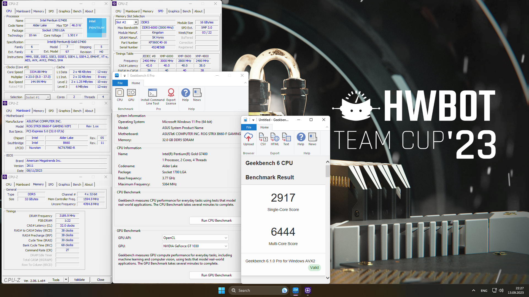
Task: Click the GPU benchmark icon in Geekbench ribbon
Action: click(x=131, y=95)
